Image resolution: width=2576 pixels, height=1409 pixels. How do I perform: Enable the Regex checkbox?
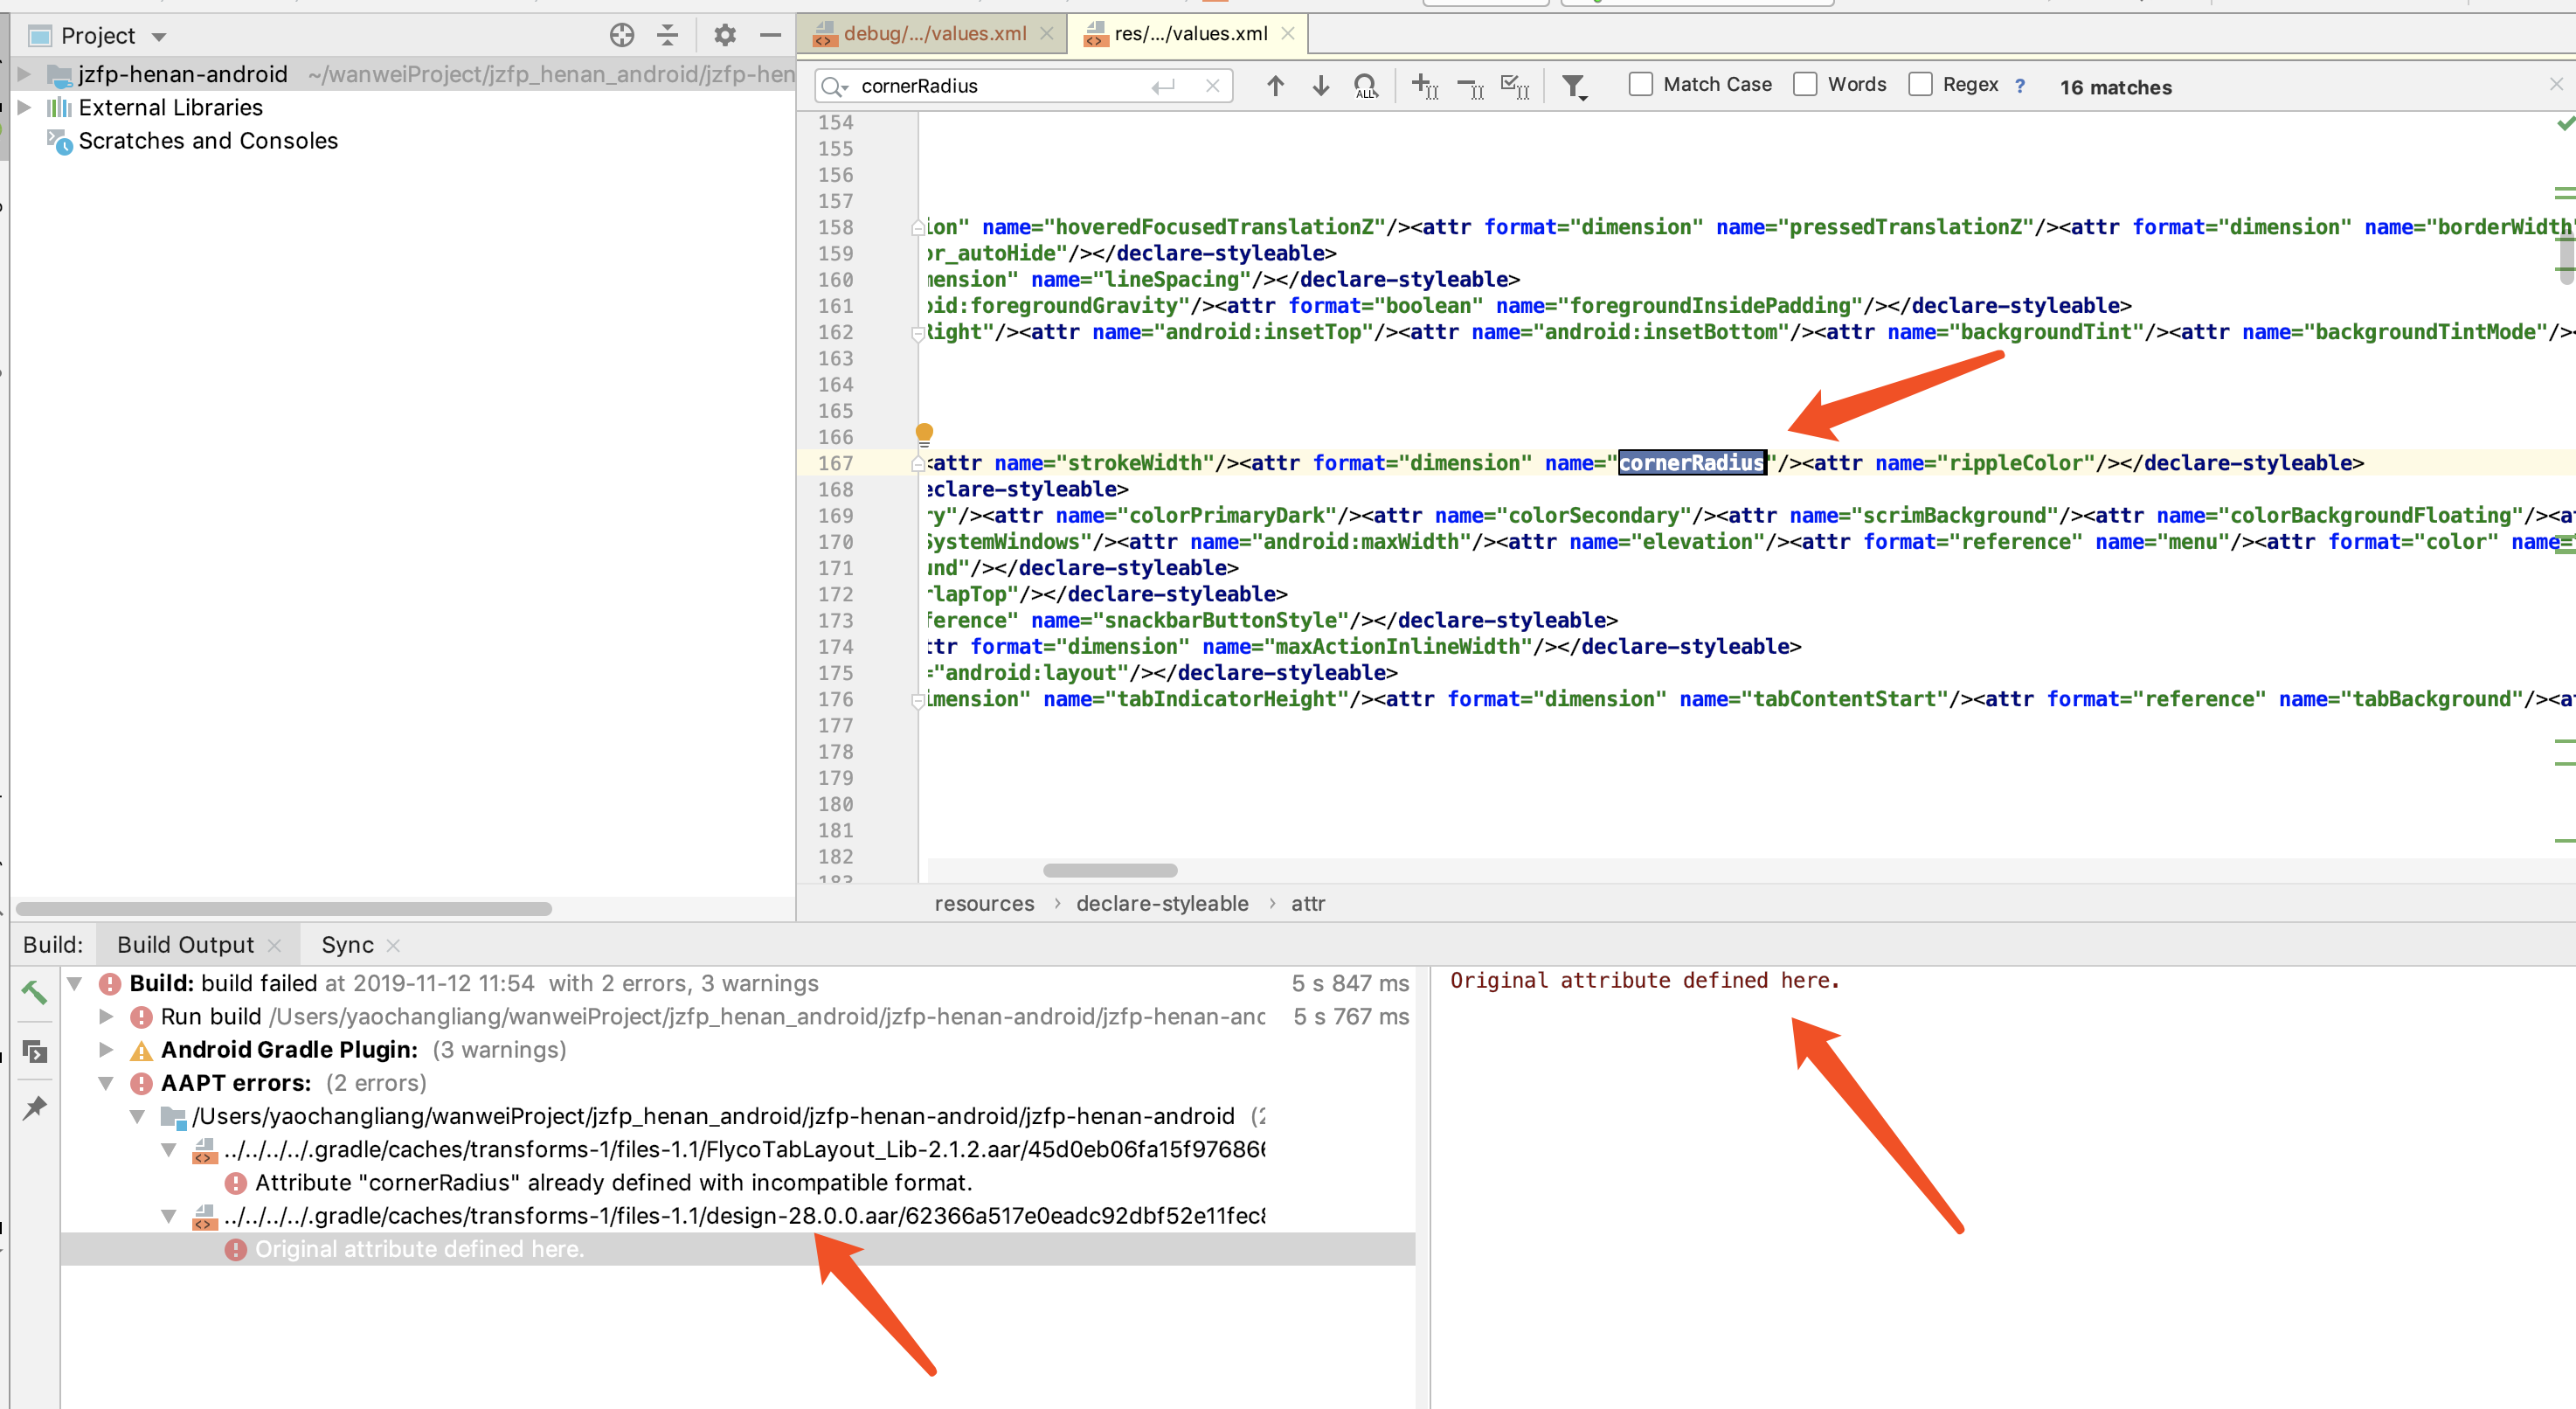pyautogui.click(x=1920, y=85)
